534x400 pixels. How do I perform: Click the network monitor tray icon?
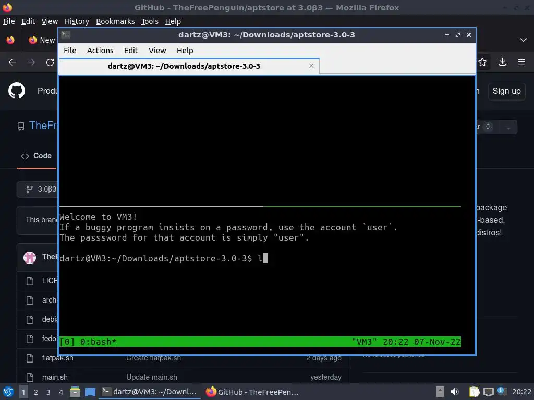pyautogui.click(x=488, y=392)
